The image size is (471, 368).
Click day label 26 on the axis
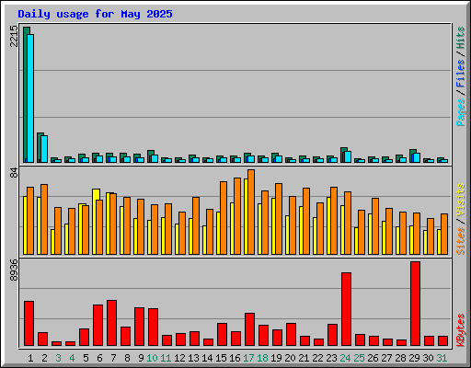coord(373,358)
